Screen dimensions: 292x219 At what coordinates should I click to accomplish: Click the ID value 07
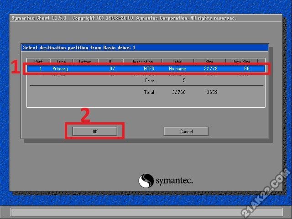(112, 68)
